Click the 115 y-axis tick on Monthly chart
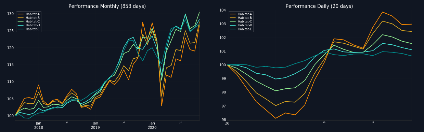Image resolution: width=424 pixels, height=132 pixels. (10, 65)
